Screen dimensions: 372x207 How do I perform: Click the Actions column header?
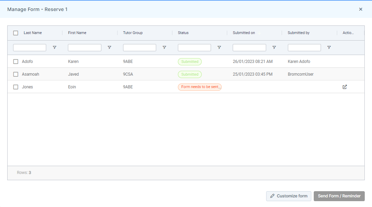point(348,33)
